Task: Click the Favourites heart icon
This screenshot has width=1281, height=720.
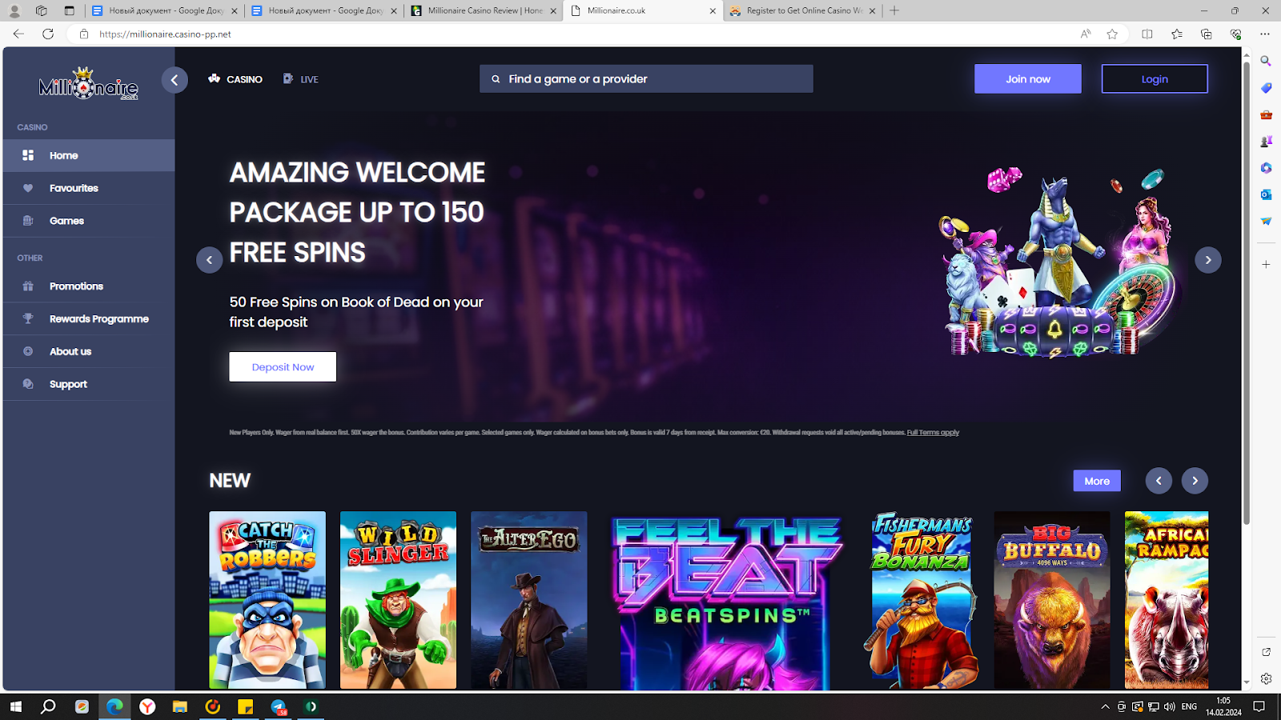Action: pos(28,188)
